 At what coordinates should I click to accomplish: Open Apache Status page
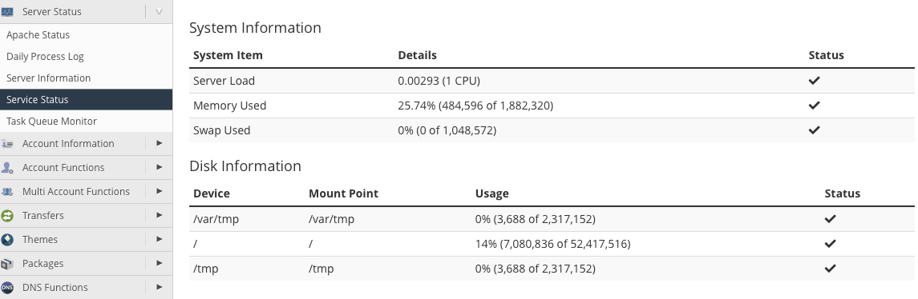coord(38,35)
